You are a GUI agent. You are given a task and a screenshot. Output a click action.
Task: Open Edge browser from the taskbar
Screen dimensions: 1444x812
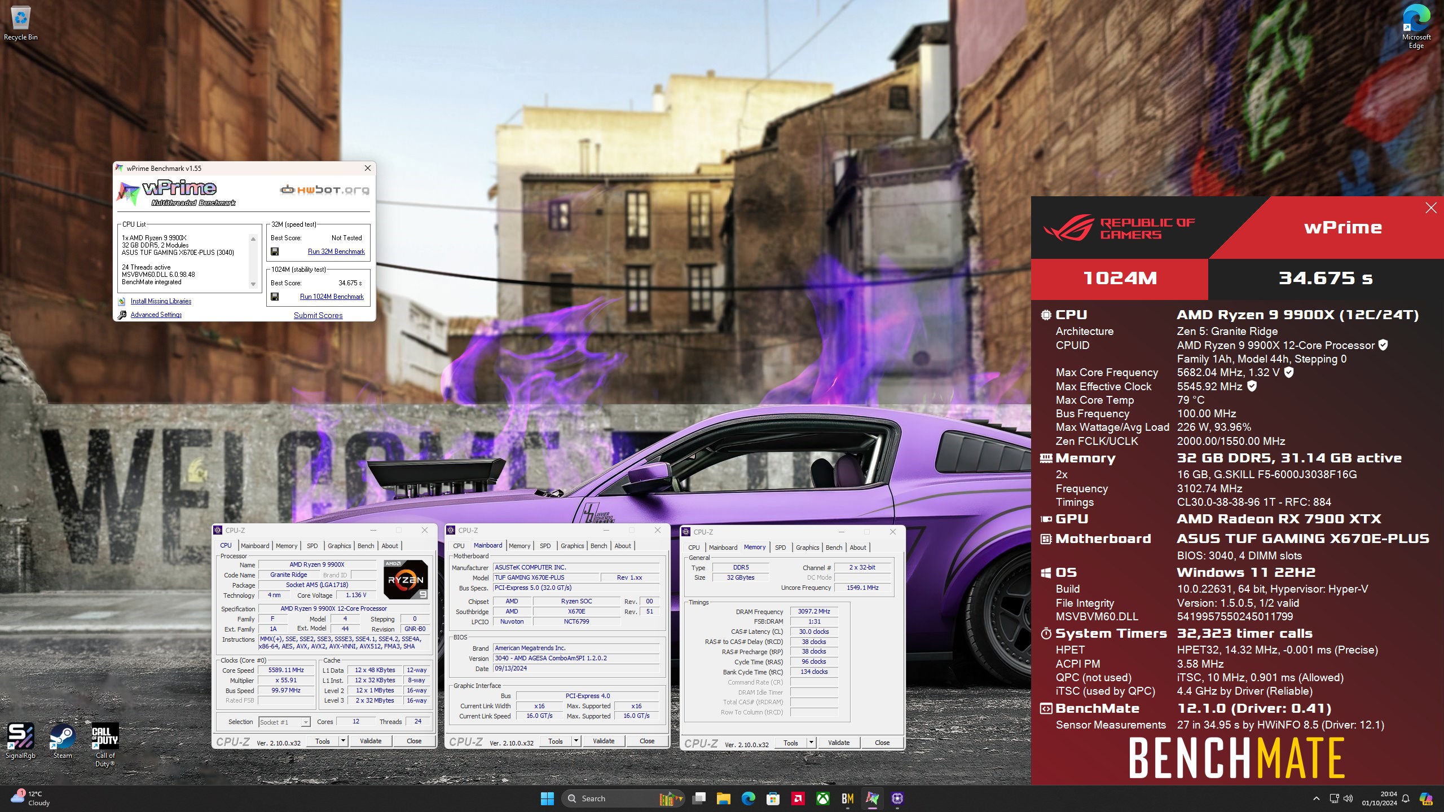(x=749, y=798)
